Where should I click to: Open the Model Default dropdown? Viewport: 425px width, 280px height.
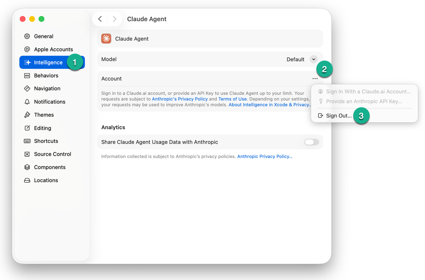pos(314,59)
